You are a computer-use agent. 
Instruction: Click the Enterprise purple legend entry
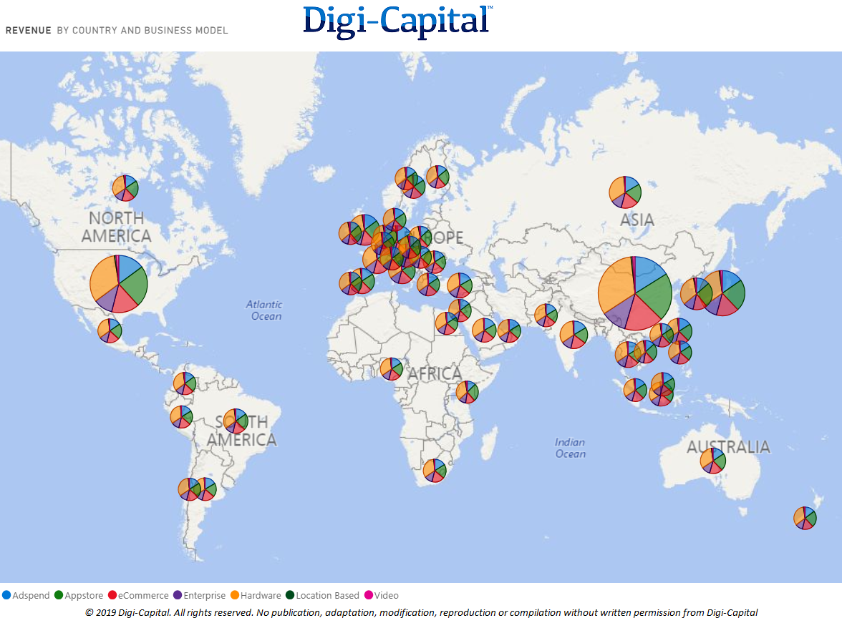point(199,595)
